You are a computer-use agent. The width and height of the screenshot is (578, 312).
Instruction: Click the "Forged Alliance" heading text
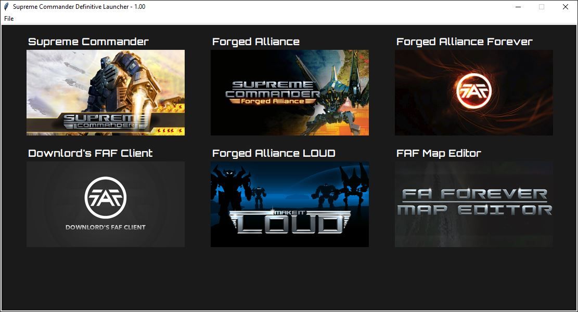[256, 42]
